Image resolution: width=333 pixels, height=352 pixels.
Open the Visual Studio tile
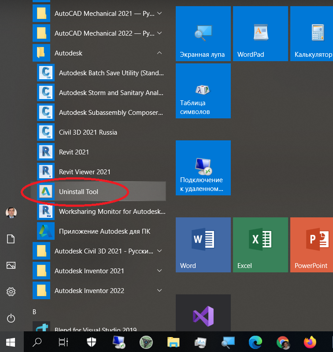[203, 313]
